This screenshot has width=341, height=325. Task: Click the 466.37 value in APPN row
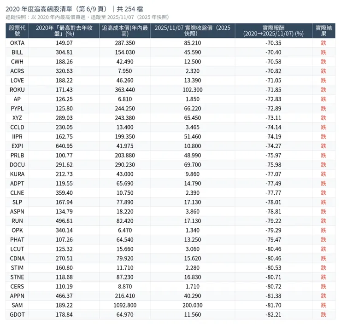tap(64, 296)
